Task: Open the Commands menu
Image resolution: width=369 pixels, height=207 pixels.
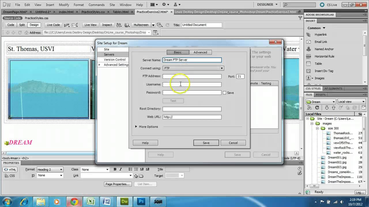Action: [x=97, y=5]
